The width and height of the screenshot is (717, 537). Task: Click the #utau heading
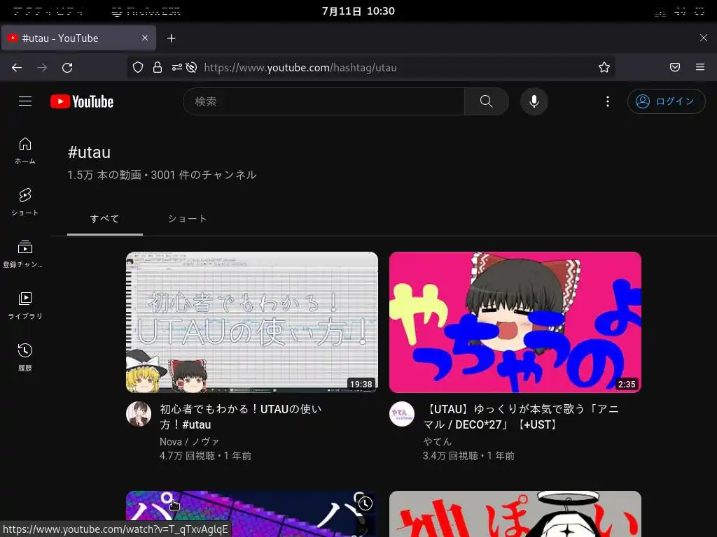tap(89, 152)
